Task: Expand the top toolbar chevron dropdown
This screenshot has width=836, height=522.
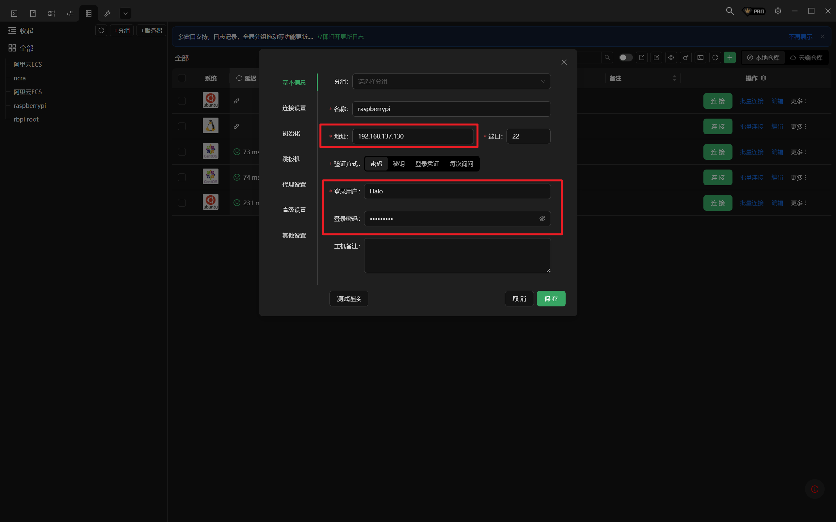Action: [x=125, y=13]
